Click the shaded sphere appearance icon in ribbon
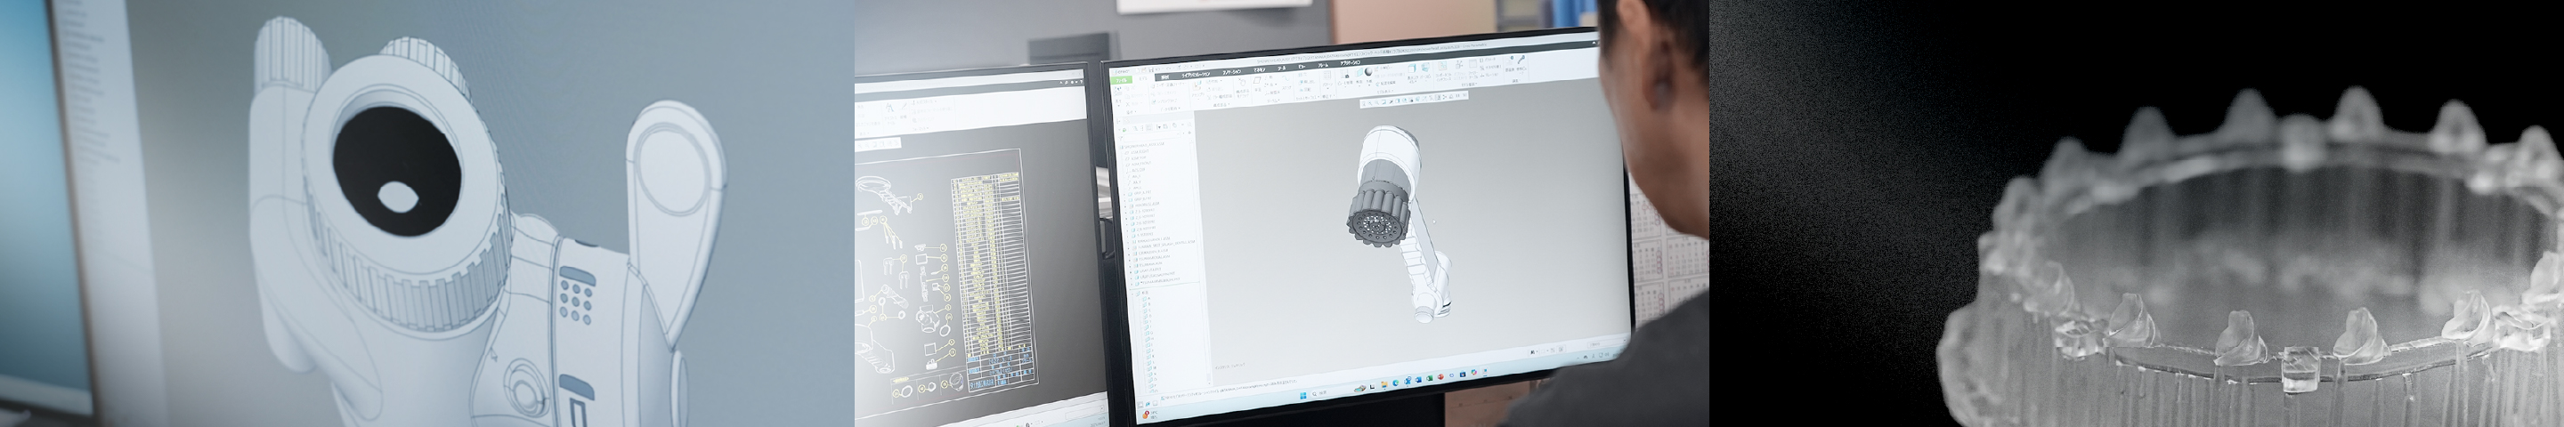The image size is (2564, 427). pos(1369,72)
